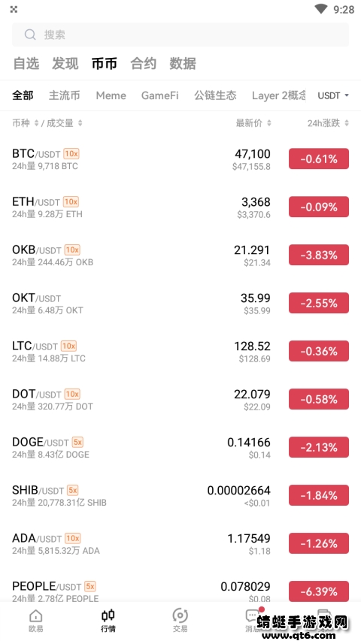Tap the ETH -0.09% change button

click(x=319, y=207)
